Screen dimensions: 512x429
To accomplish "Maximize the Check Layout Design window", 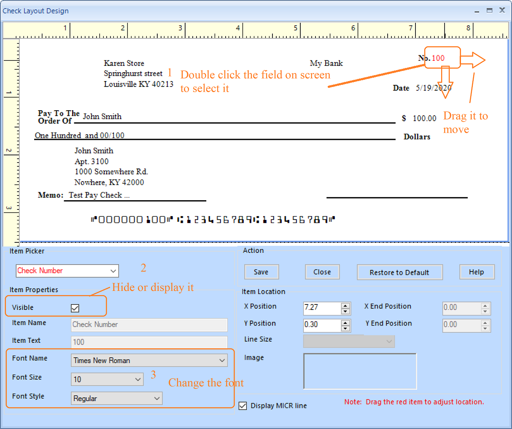I will pos(489,11).
